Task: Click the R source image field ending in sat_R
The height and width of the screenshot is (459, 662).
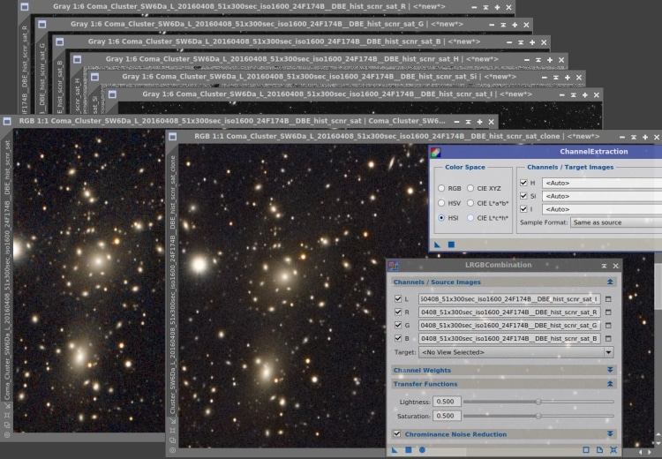Action: [x=509, y=312]
